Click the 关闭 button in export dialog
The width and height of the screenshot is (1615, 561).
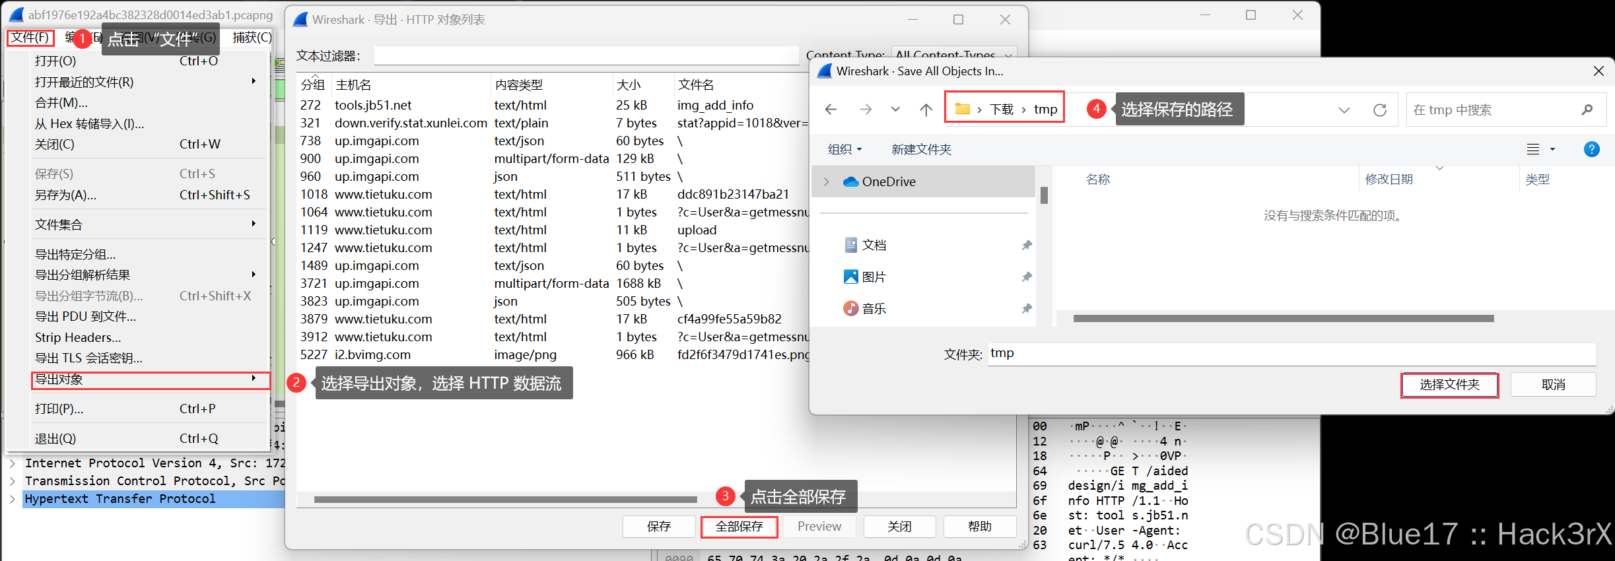pyautogui.click(x=899, y=526)
